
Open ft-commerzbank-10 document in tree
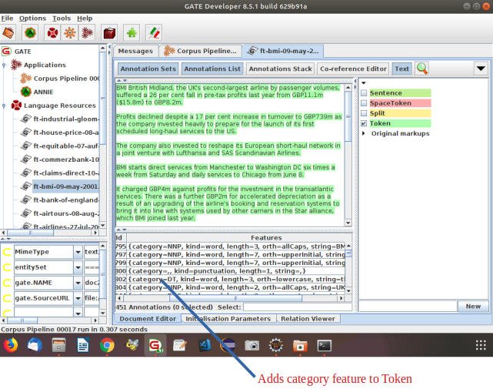[66, 159]
